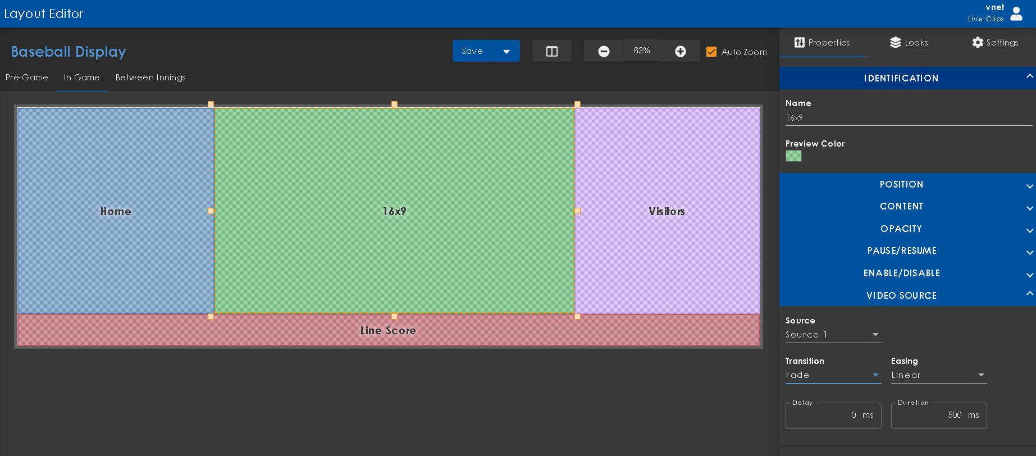Click the top-left corner handle of 16x9
The width and height of the screenshot is (1036, 456).
click(211, 104)
